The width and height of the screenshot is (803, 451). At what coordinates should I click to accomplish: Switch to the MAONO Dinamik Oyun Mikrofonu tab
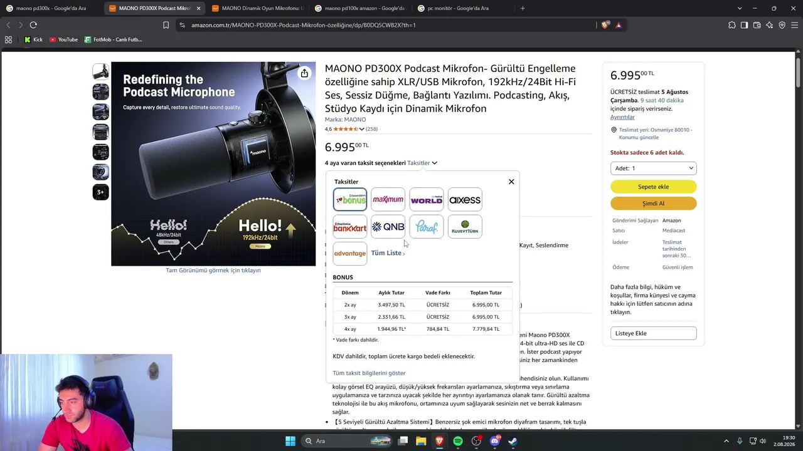point(257,8)
